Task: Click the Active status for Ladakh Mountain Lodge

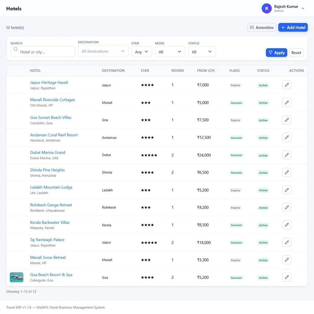Action: [x=263, y=190]
